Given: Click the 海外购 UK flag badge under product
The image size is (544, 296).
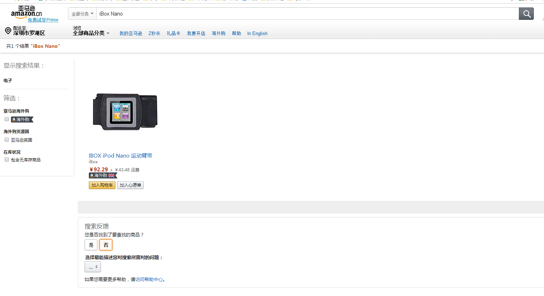Looking at the screenshot, I should click(103, 176).
